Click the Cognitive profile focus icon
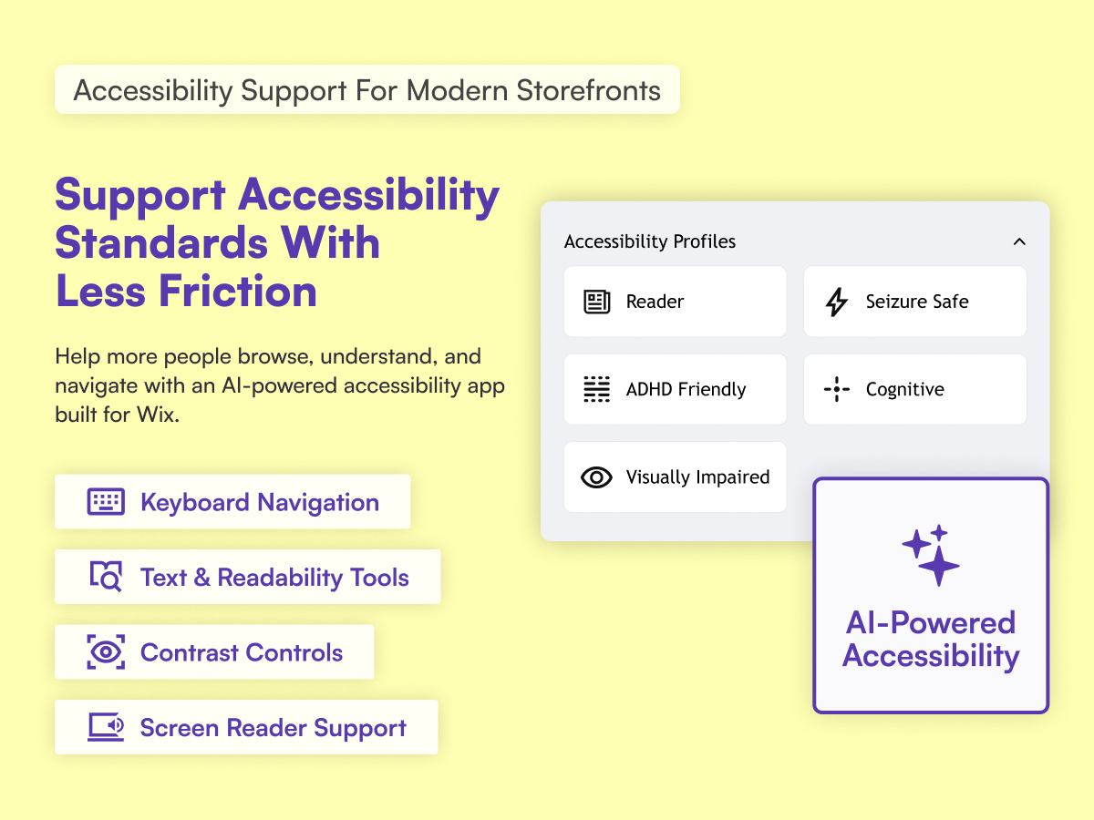 click(x=836, y=389)
